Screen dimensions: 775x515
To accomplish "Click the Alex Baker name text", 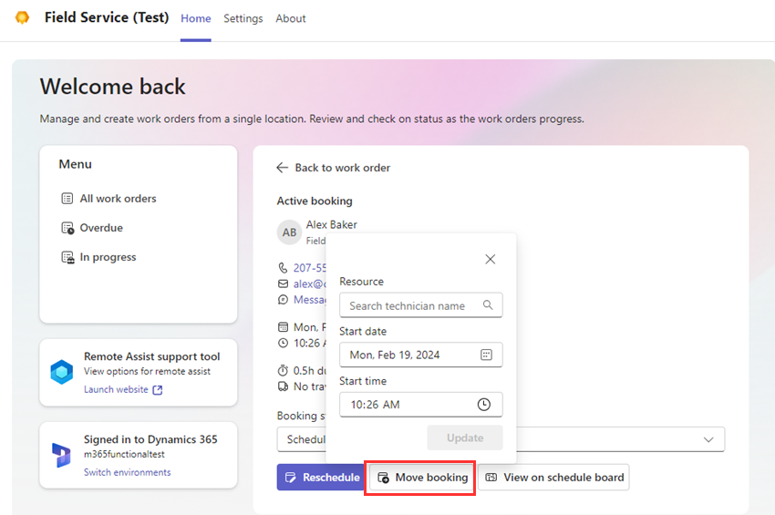I will pyautogui.click(x=332, y=224).
